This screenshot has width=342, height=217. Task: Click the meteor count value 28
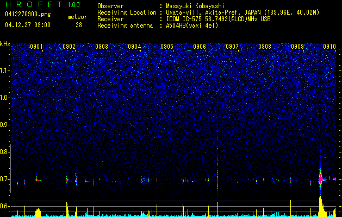pyautogui.click(x=79, y=25)
